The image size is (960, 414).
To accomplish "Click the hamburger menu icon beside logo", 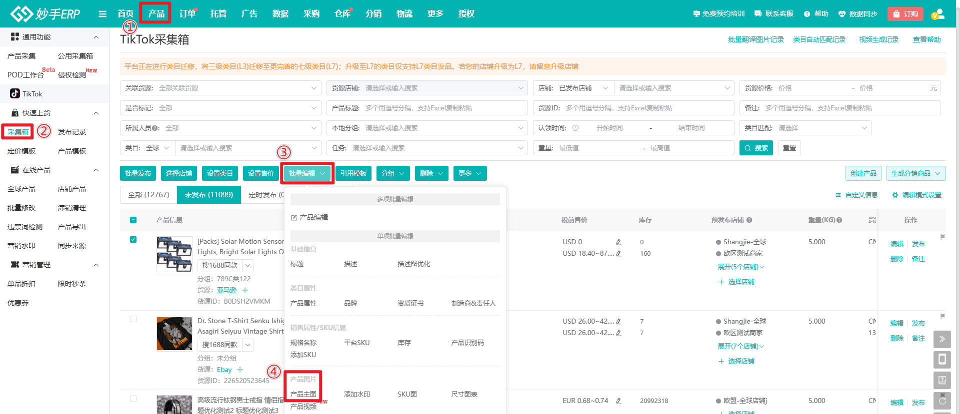I will click(102, 14).
